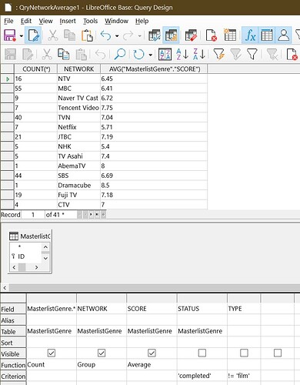300x385 pixels.
Task: Open the Edit menu
Action: click(26, 21)
